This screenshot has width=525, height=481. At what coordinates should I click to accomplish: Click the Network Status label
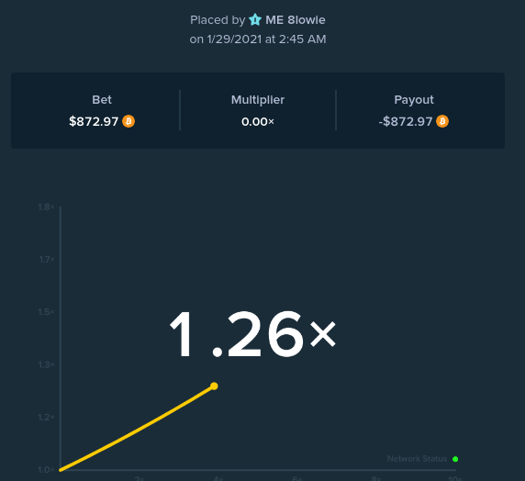tap(417, 459)
